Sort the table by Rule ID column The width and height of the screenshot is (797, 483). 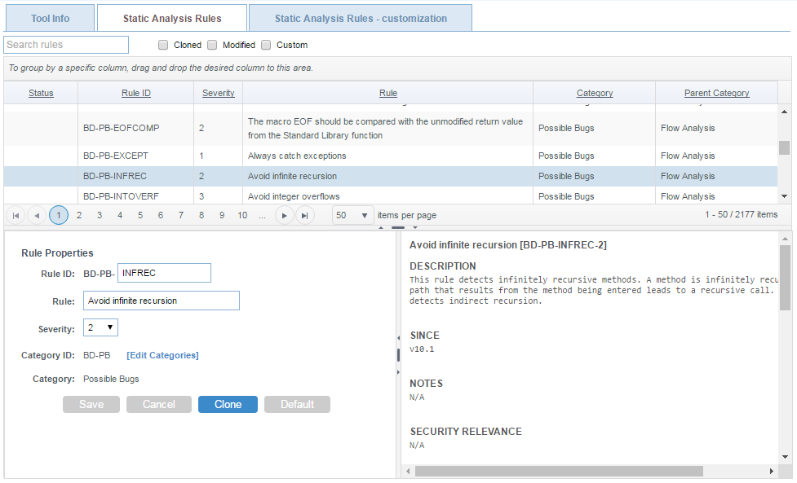coord(135,93)
